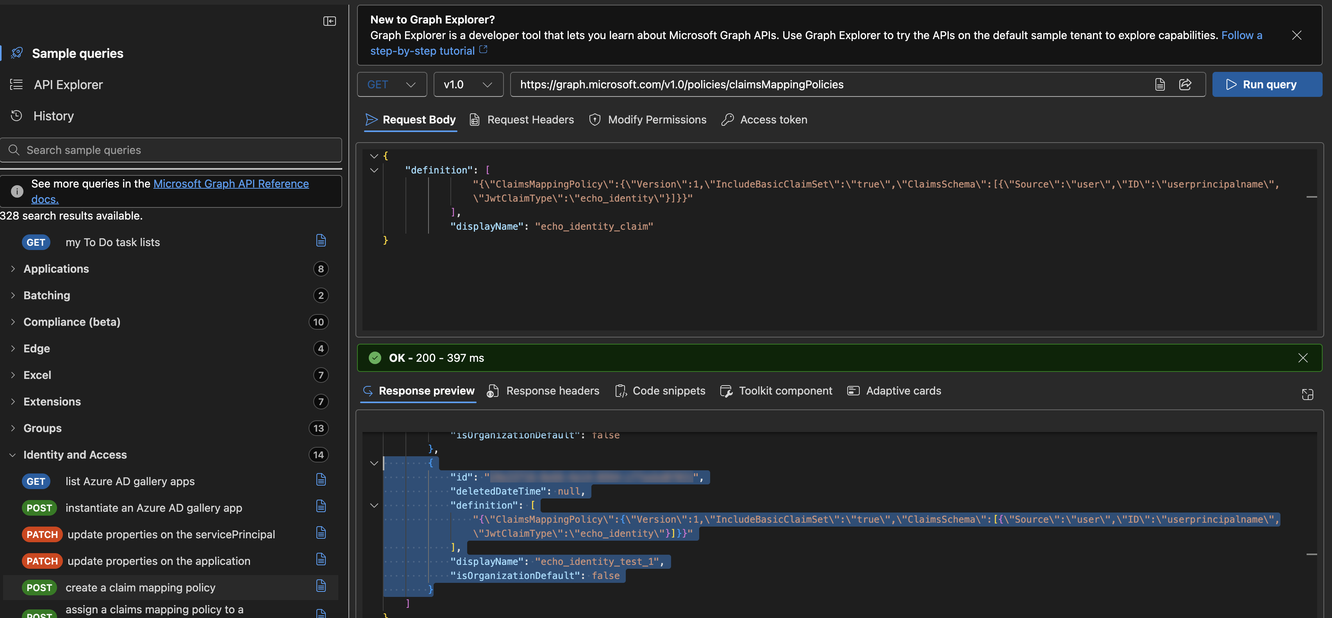Open docs for update properties on the application

click(x=321, y=559)
